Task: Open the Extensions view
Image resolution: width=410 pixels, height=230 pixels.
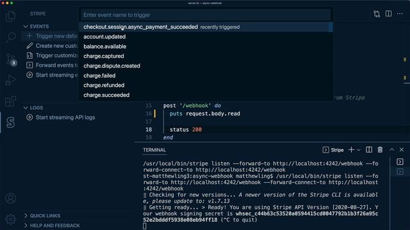Action: point(10,101)
